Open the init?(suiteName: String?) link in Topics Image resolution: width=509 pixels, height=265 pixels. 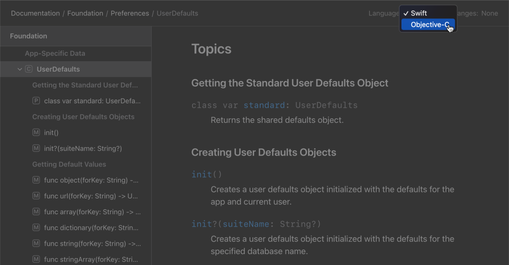[x=256, y=224]
